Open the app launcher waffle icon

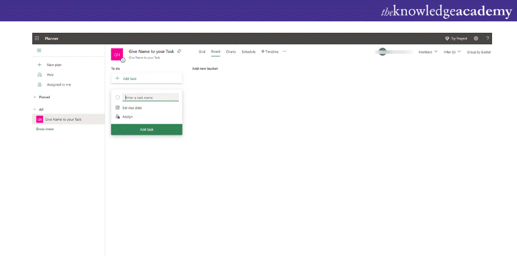pos(37,38)
